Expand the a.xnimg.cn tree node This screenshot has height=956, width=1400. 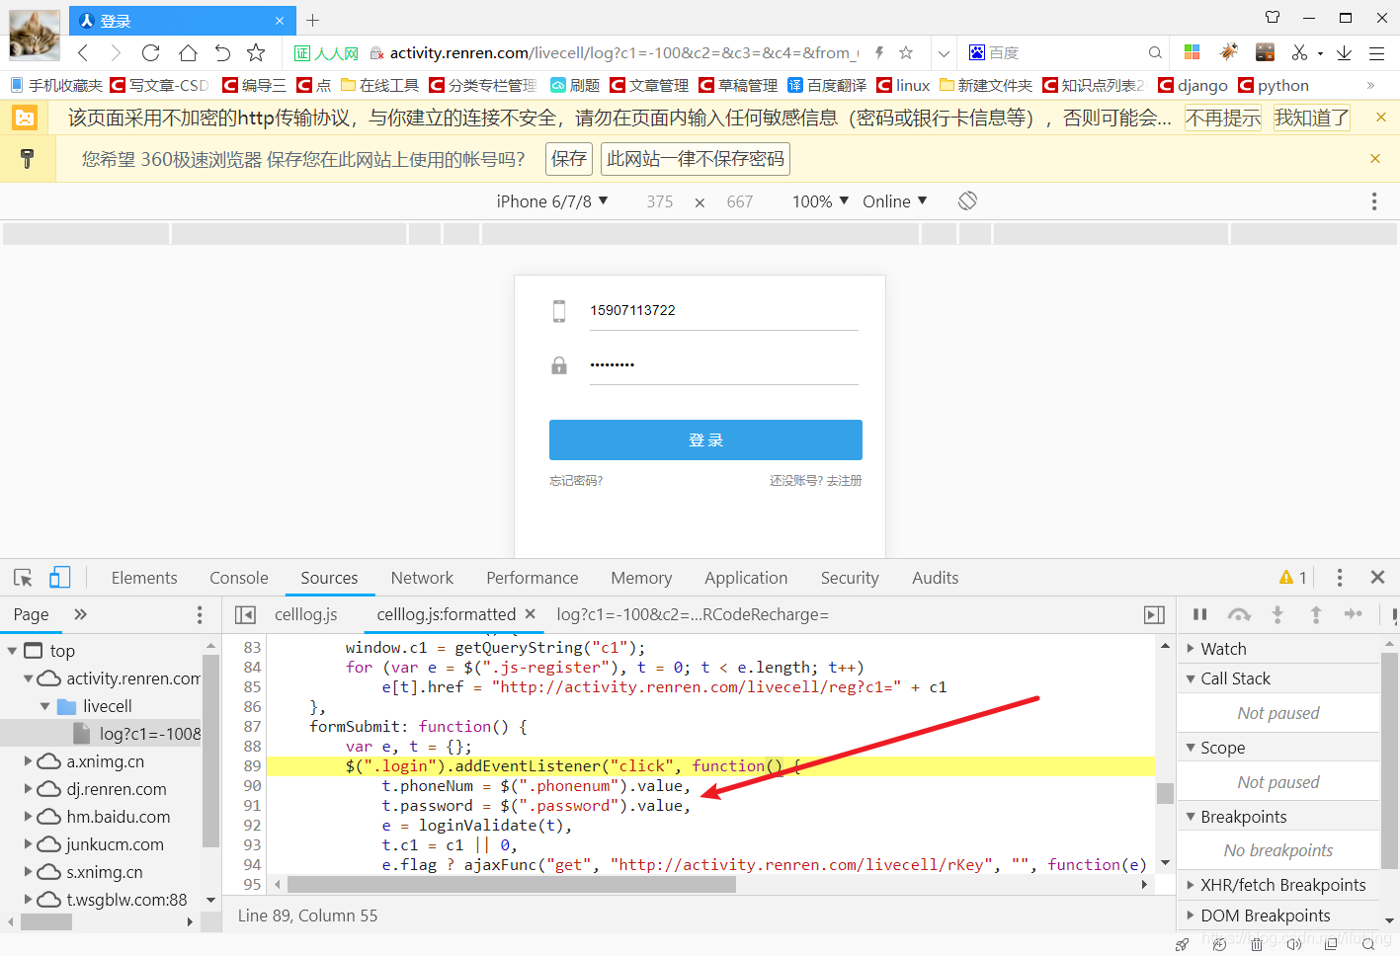pos(29,761)
